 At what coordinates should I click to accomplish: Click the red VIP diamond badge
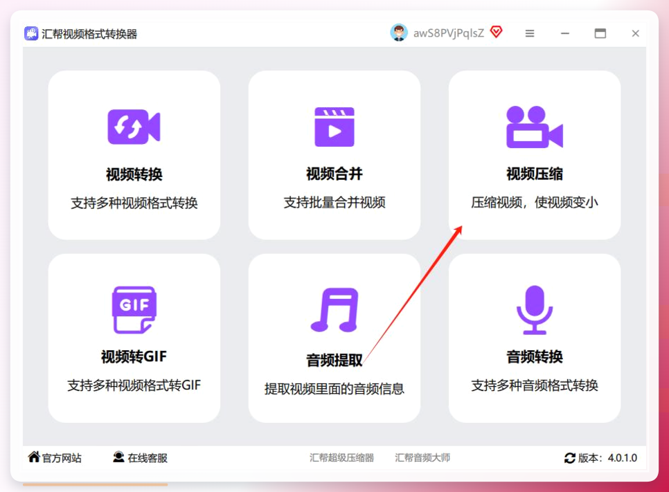(496, 32)
